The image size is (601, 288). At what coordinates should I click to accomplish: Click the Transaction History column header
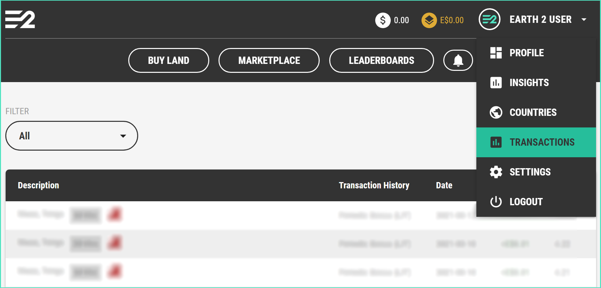coord(374,185)
